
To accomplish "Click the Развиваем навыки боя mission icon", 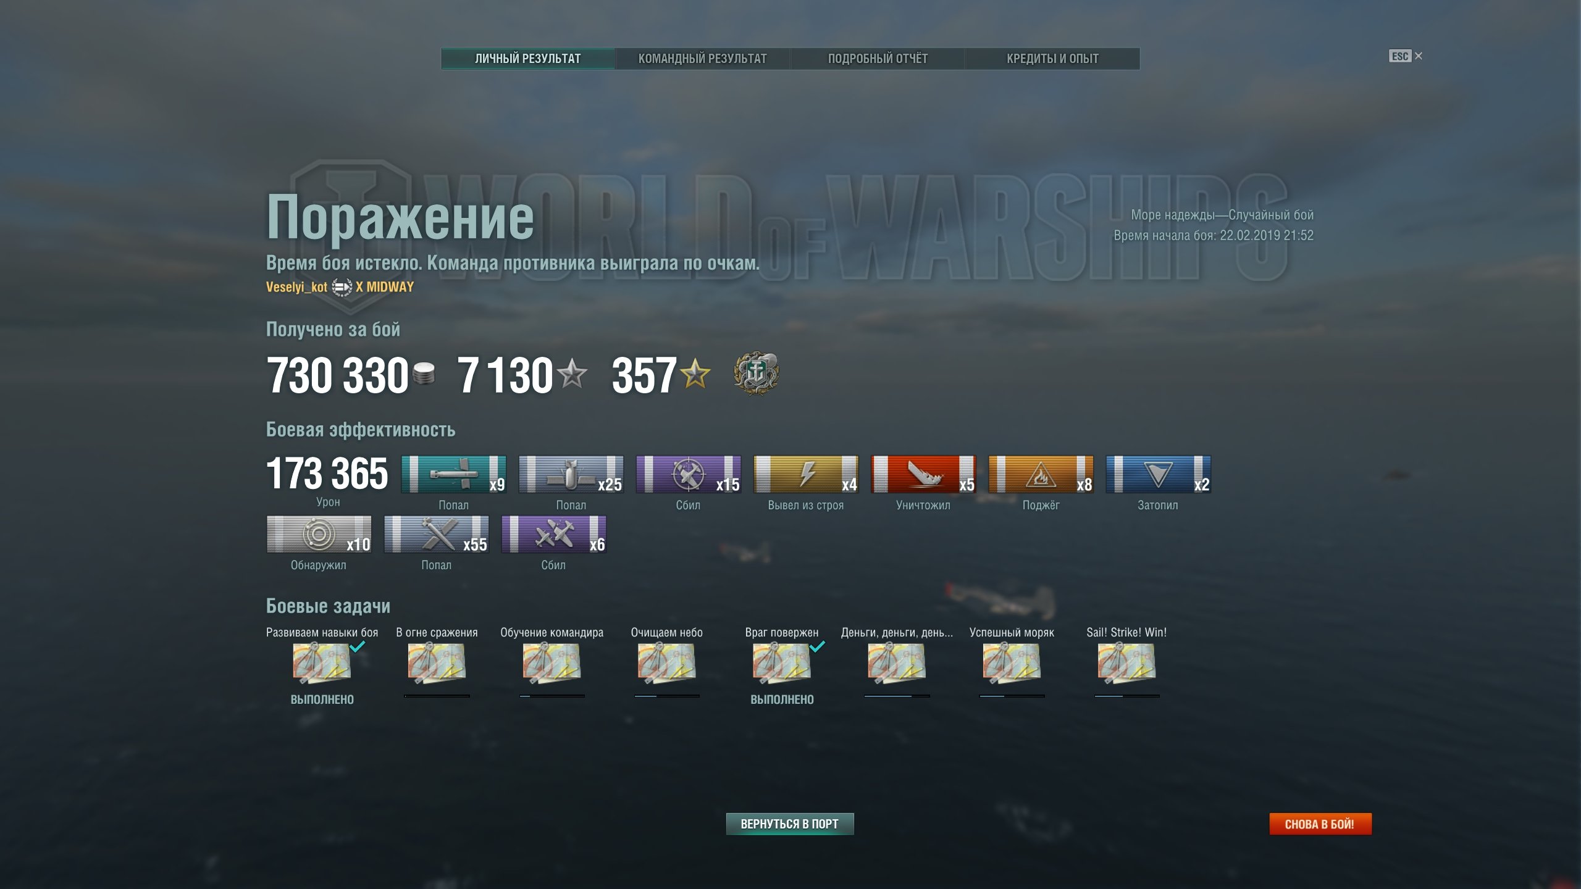I will coord(322,663).
